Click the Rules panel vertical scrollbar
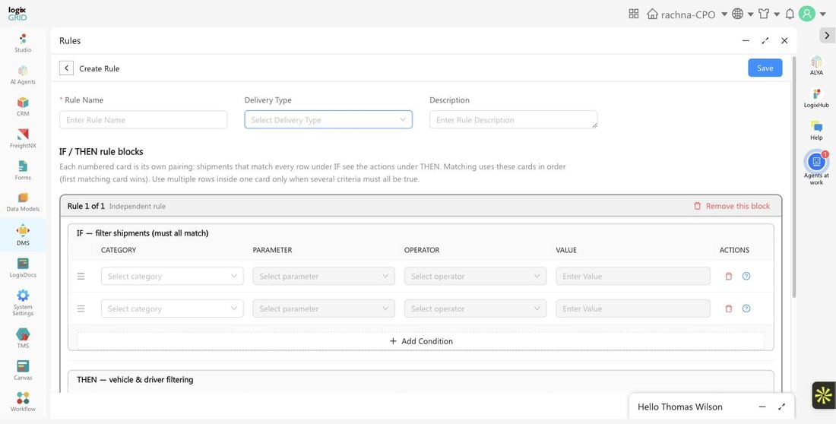This screenshot has width=836, height=424. [x=794, y=176]
